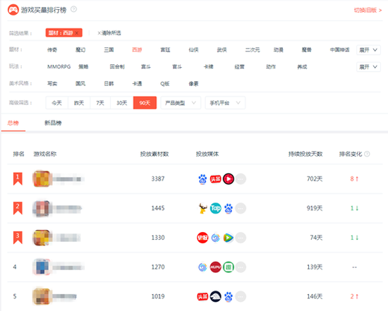Click the 3387 materials count
388x311 pixels.
coord(158,178)
